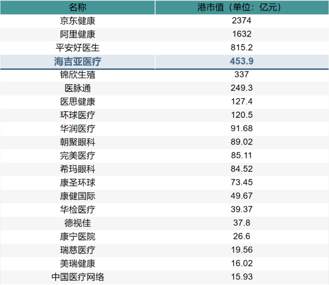
Task: Click the value 120.5
Action: 242,115
